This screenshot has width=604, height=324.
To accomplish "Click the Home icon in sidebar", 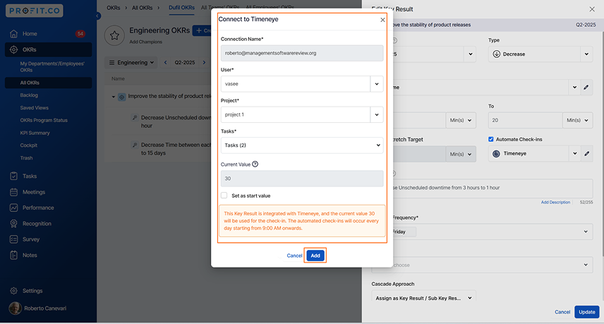I will (14, 33).
